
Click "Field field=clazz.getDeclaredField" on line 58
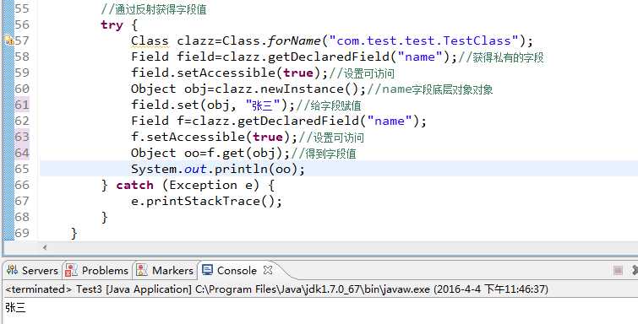[260, 57]
